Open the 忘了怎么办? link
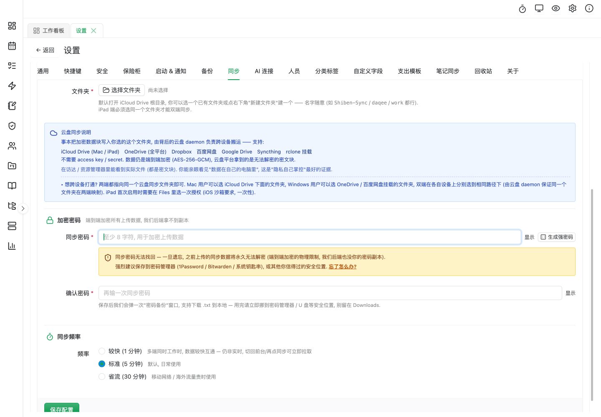Screen dimensions: 601x417 pos(343,267)
